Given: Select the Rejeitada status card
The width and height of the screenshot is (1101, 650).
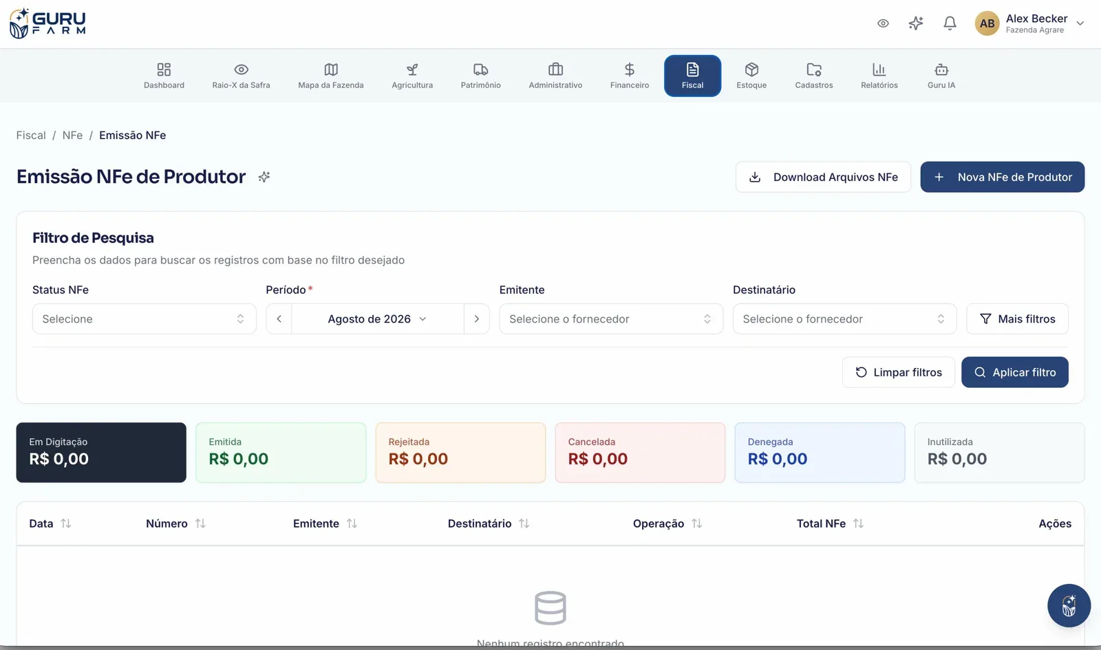Looking at the screenshot, I should click(460, 453).
